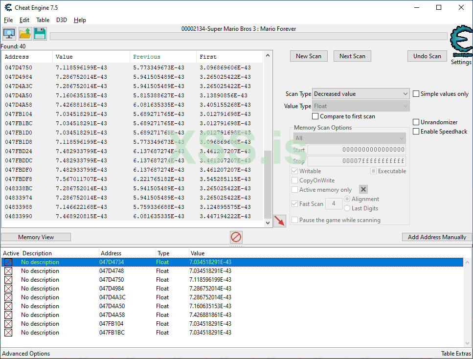Open the Scan Type dropdown
This screenshot has width=473, height=359.
360,94
